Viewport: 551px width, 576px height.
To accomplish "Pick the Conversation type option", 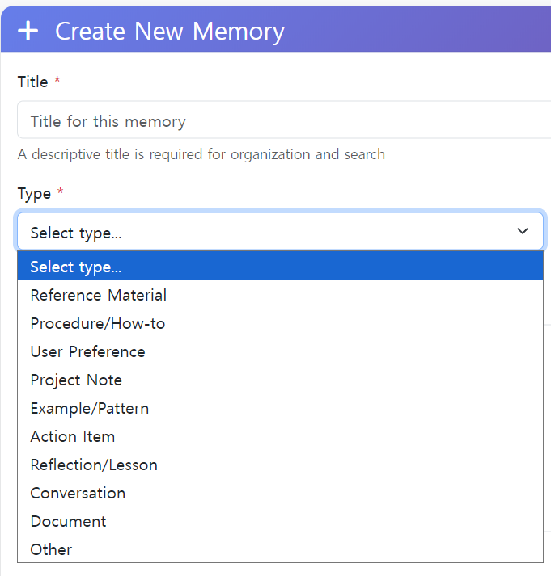I will coord(78,493).
